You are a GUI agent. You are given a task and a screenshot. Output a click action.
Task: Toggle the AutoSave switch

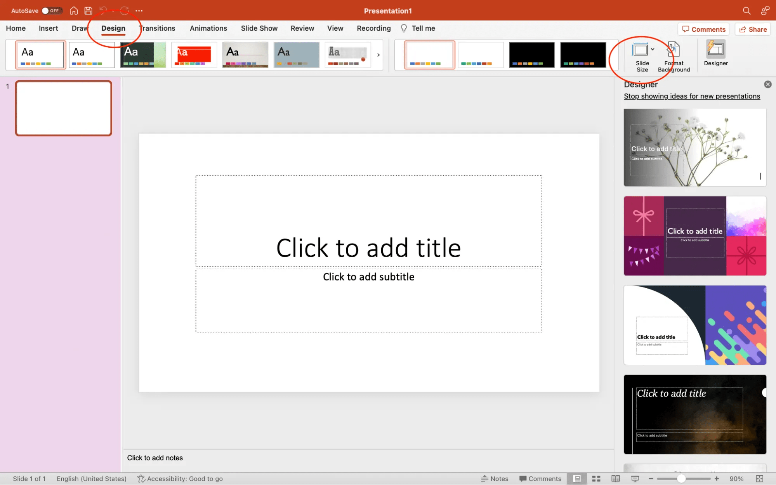(52, 10)
